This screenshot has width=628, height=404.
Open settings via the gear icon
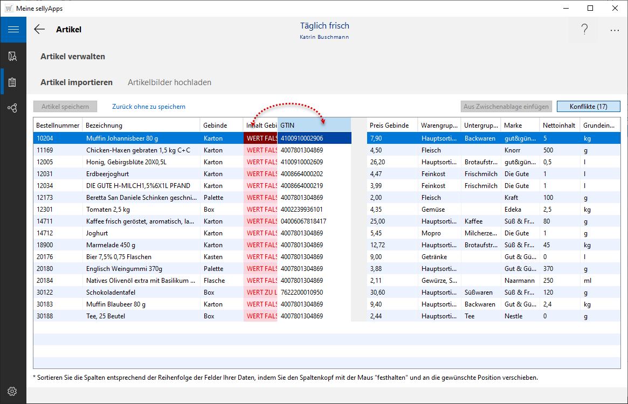tap(13, 391)
